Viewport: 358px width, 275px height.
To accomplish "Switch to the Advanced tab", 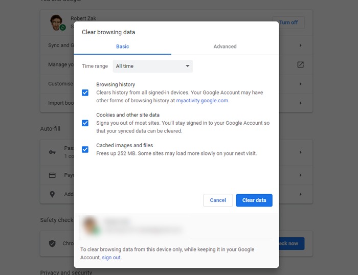I will [x=225, y=47].
